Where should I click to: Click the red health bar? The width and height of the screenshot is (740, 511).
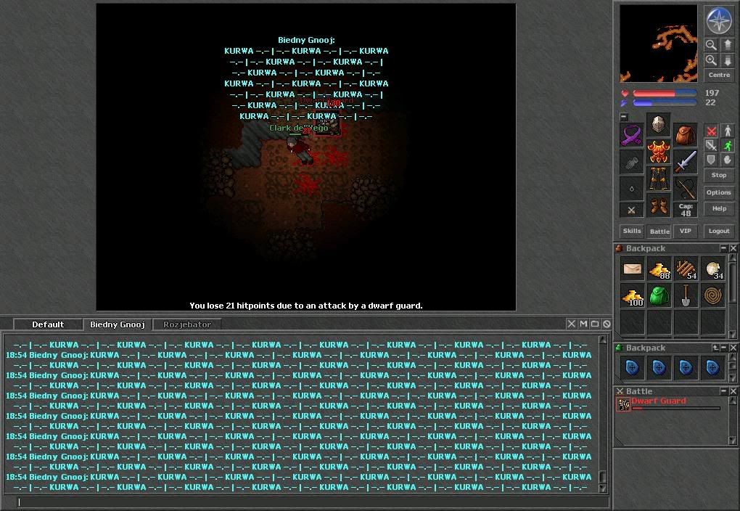click(x=665, y=94)
